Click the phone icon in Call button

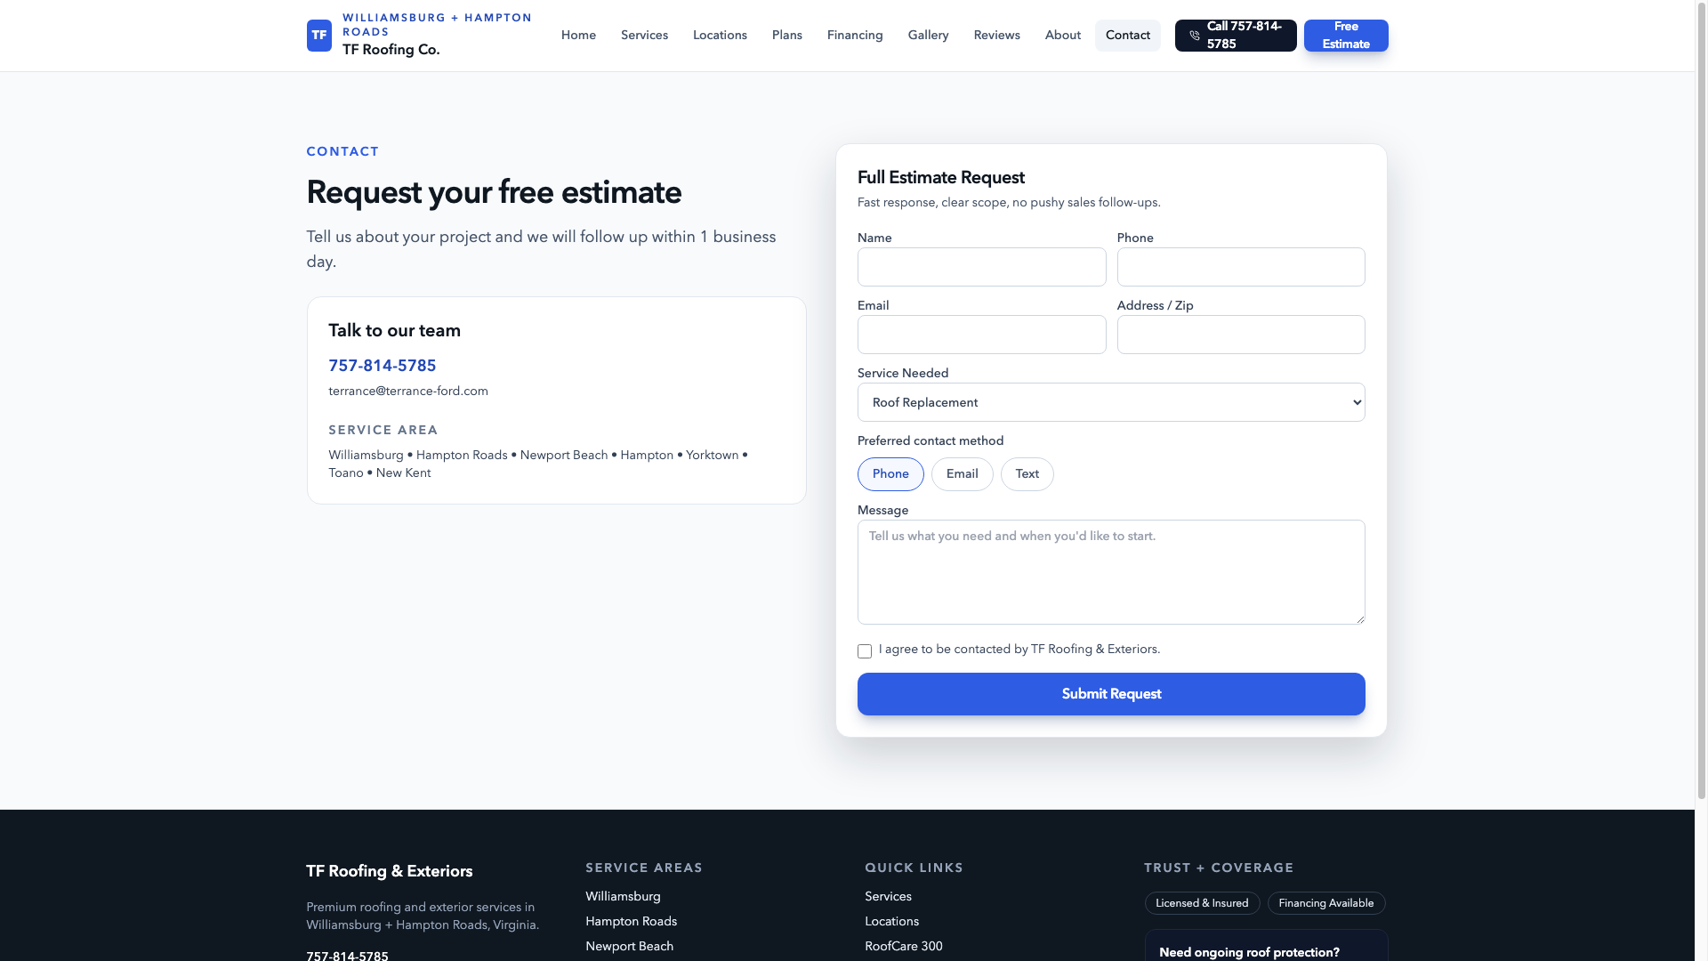click(x=1194, y=36)
